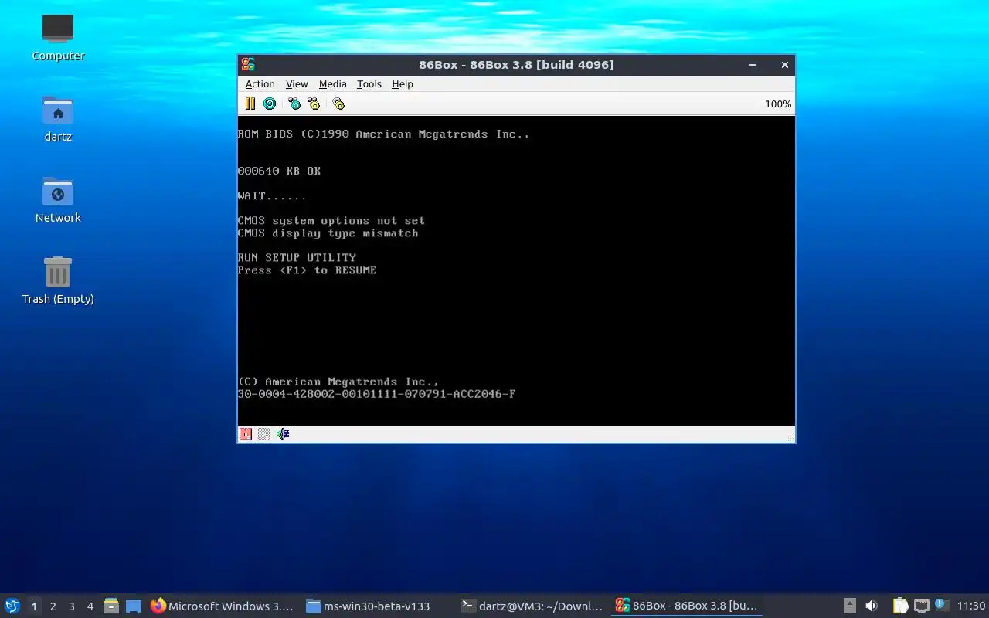Open the application start menu in taskbar
Viewport: 989px width, 618px height.
click(12, 606)
